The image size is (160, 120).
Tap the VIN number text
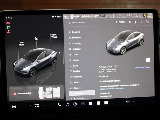point(110,81)
